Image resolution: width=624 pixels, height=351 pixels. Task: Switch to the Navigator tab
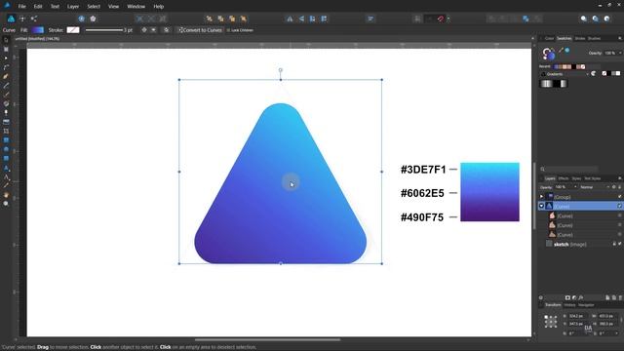click(x=586, y=305)
